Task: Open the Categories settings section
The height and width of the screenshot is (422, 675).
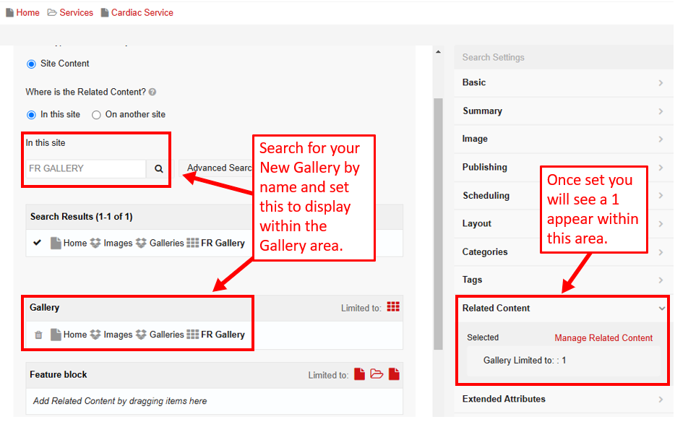Action: [564, 252]
